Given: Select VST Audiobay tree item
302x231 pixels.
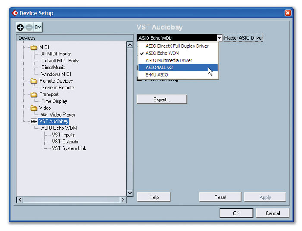Looking at the screenshot, I should [x=53, y=121].
